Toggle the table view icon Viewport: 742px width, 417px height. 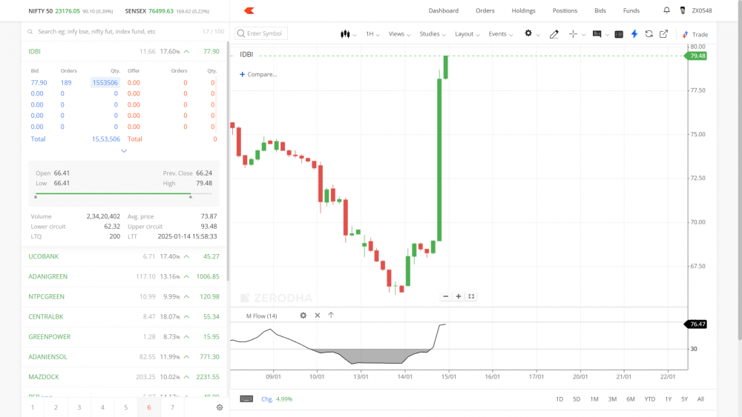(619, 34)
